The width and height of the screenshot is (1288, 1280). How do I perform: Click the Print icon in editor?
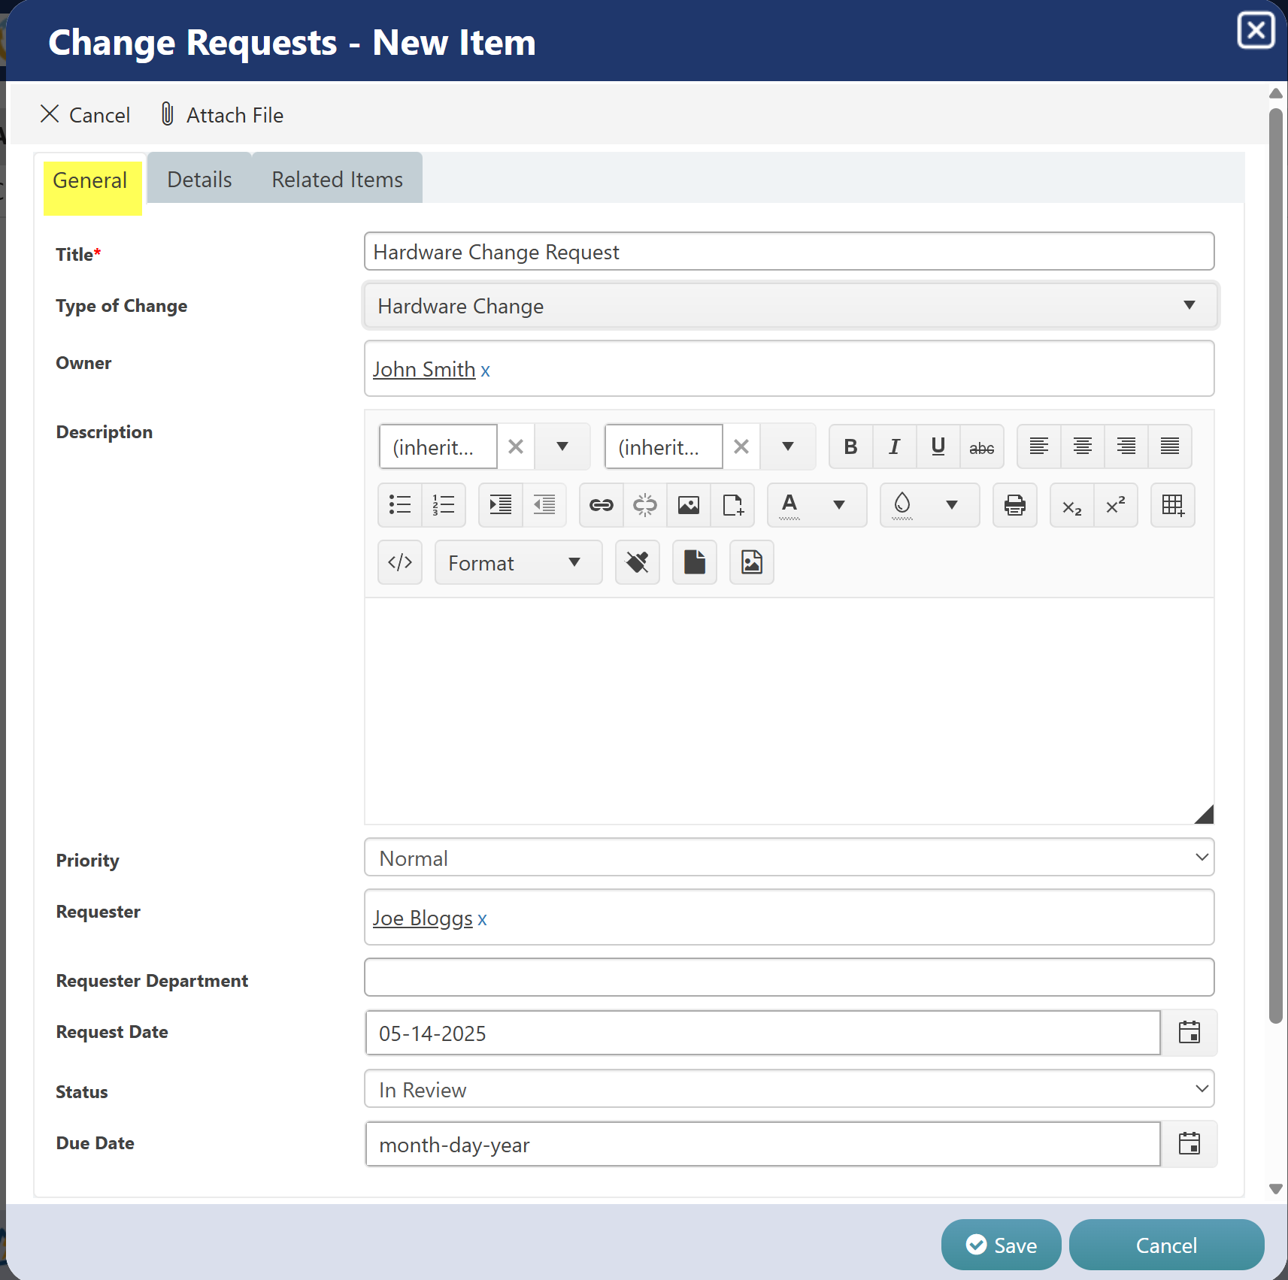coord(1014,505)
